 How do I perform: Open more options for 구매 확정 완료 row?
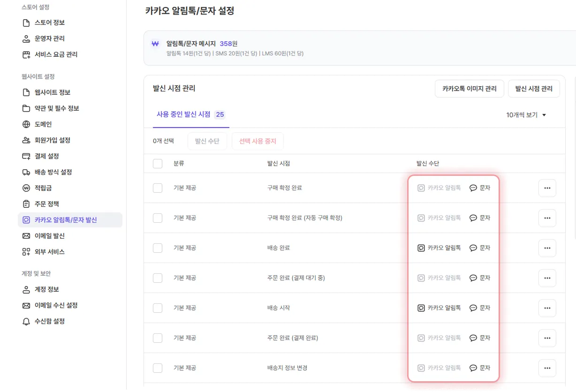(x=547, y=188)
